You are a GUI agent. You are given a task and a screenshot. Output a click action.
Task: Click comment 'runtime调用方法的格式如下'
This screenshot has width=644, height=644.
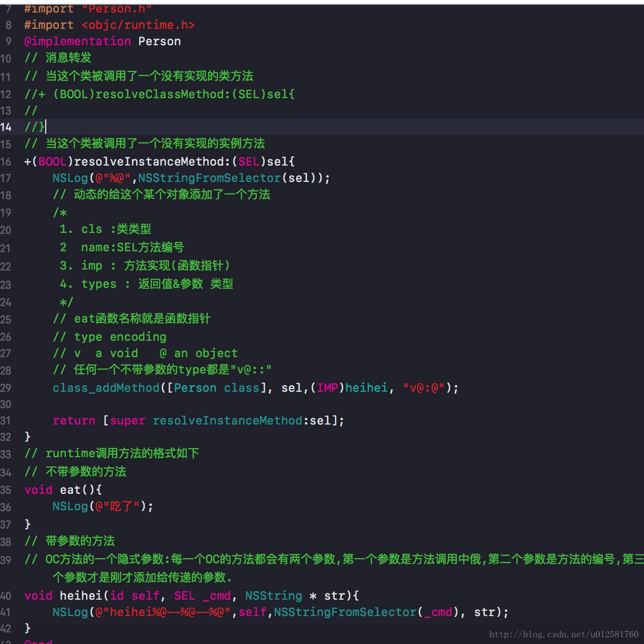122,453
